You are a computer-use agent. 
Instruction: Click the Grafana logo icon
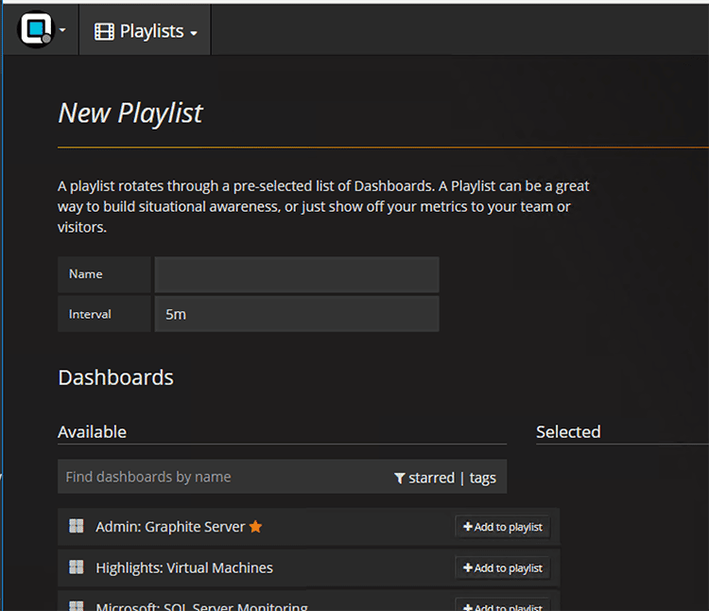[x=34, y=29]
